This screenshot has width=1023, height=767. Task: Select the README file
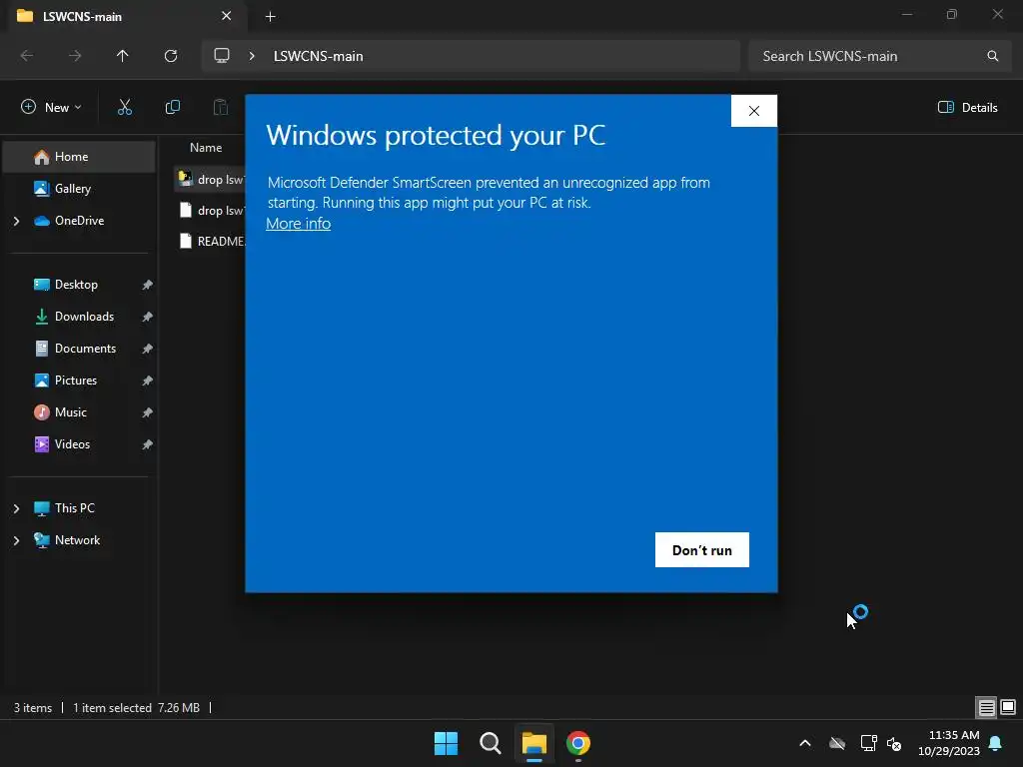(210, 242)
